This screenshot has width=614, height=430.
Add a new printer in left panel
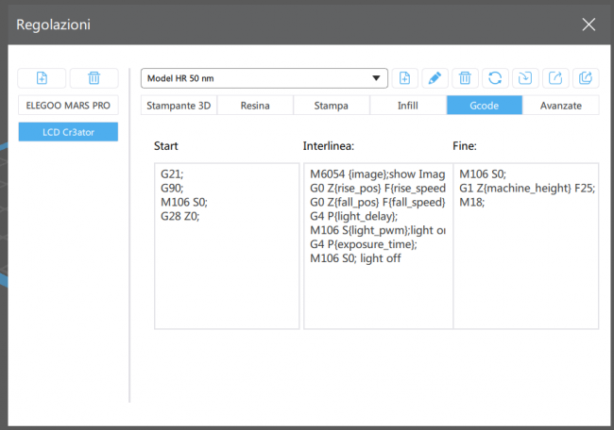[43, 78]
